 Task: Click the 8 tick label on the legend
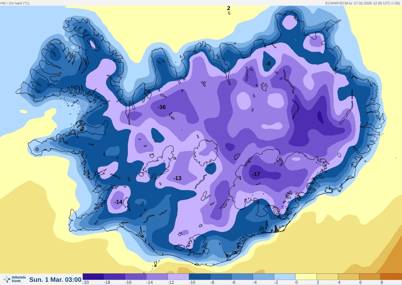(382, 283)
